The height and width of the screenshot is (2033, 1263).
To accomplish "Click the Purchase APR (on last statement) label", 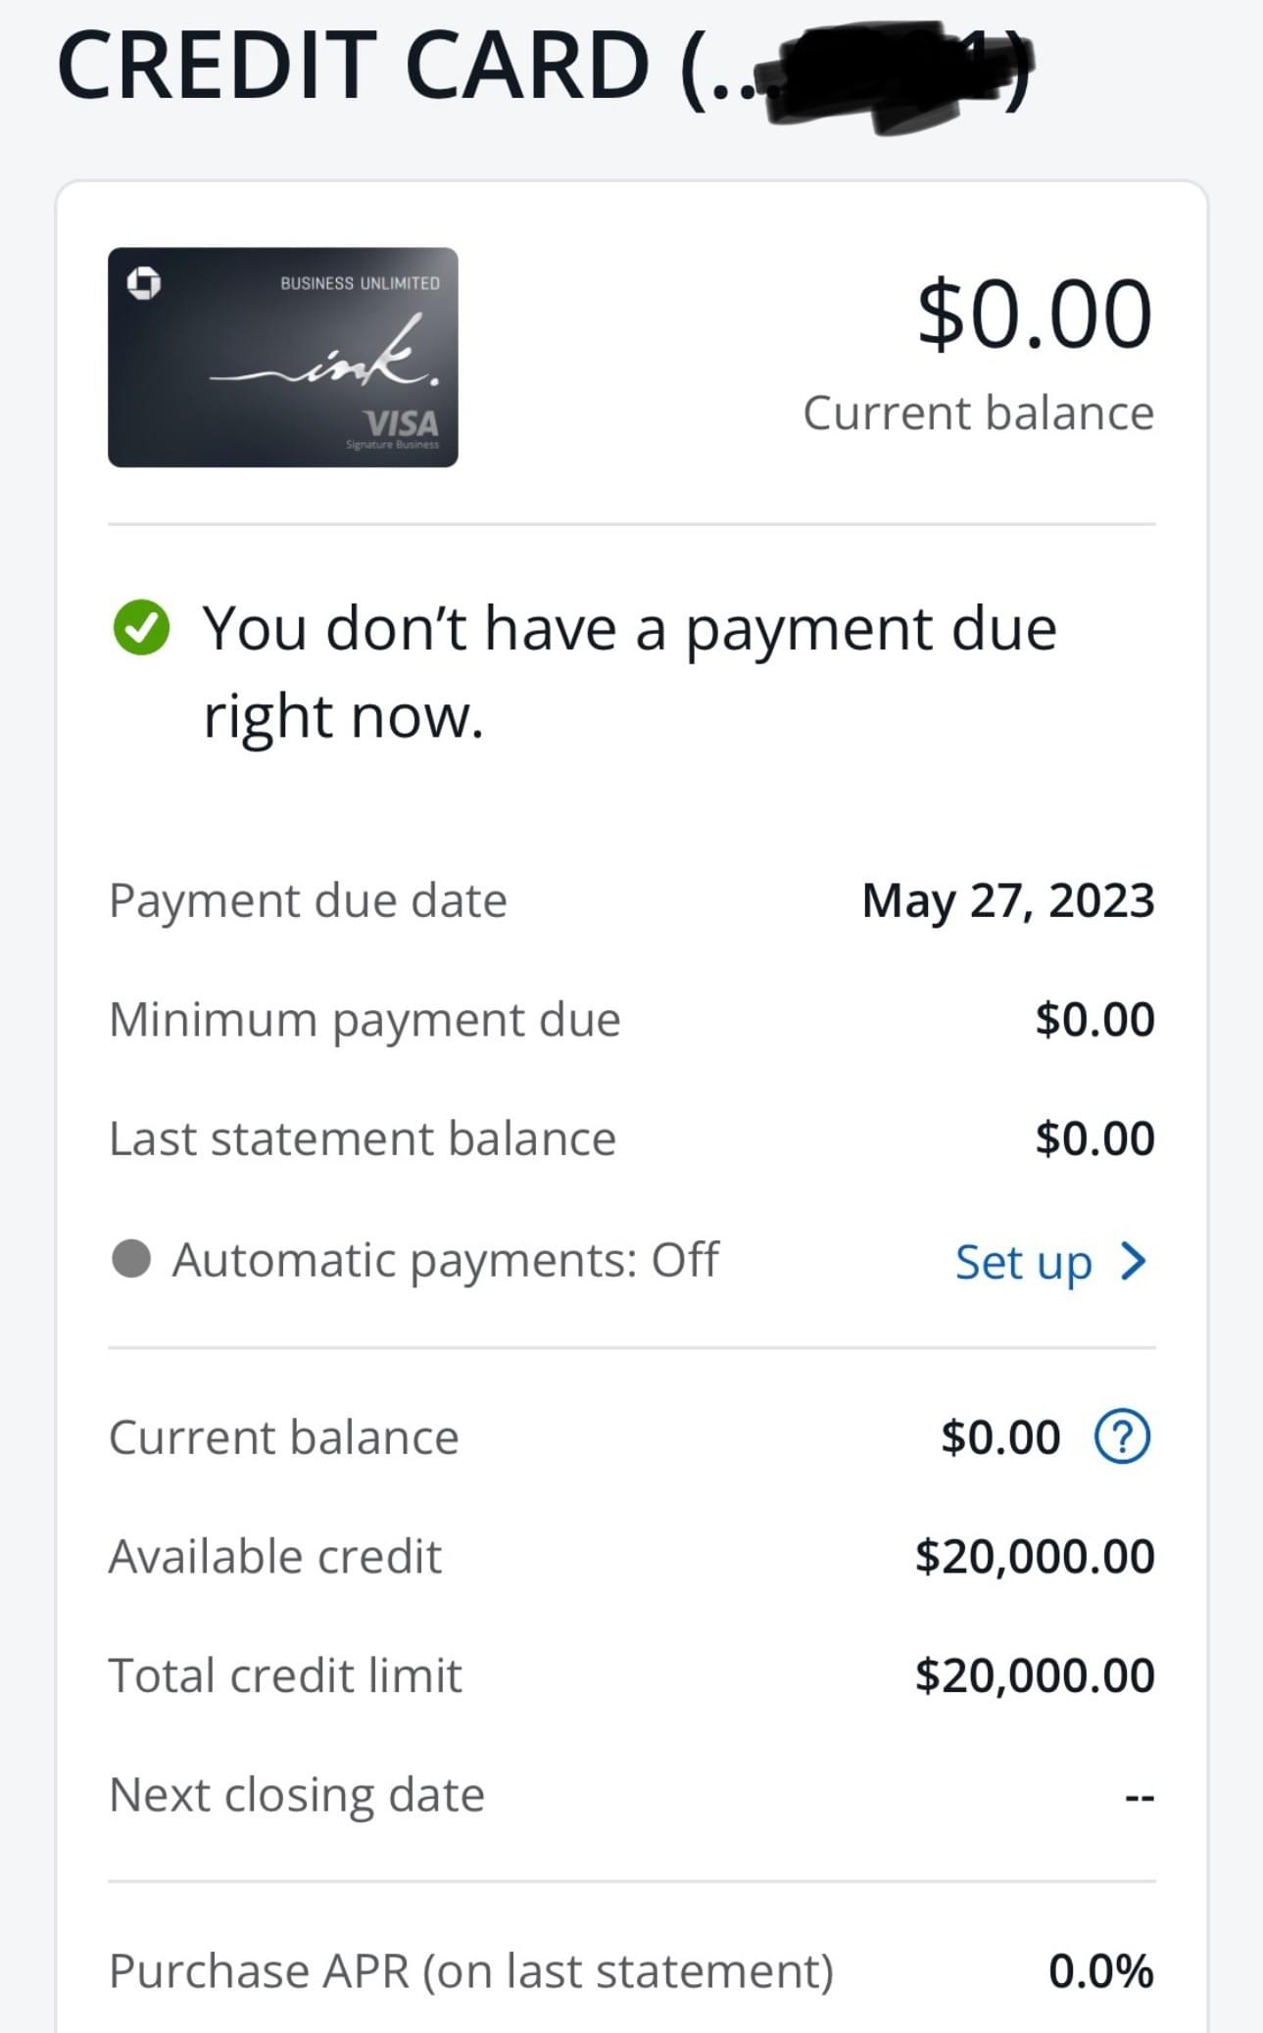I will pos(470,1971).
